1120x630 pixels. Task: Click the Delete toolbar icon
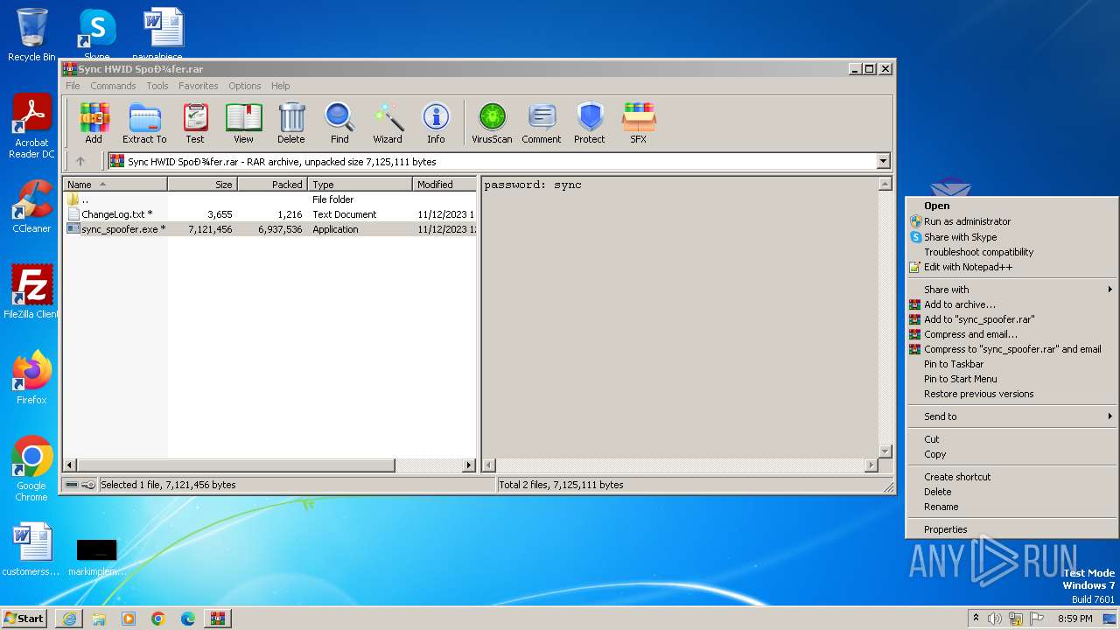point(291,122)
